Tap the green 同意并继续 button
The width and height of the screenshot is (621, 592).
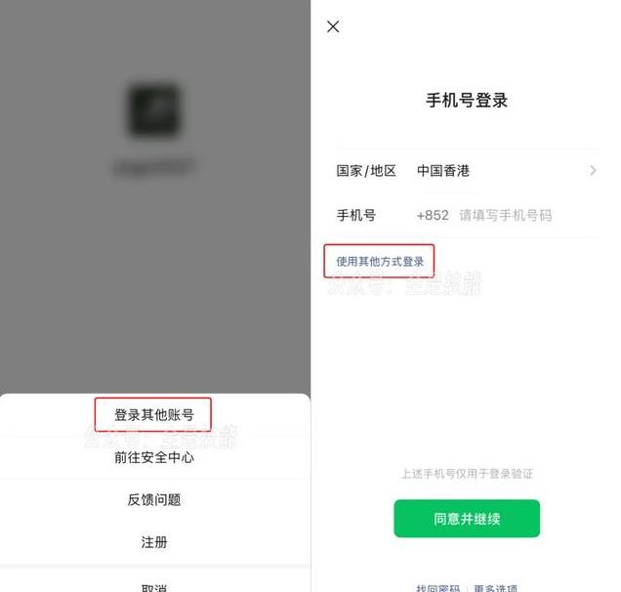(467, 519)
